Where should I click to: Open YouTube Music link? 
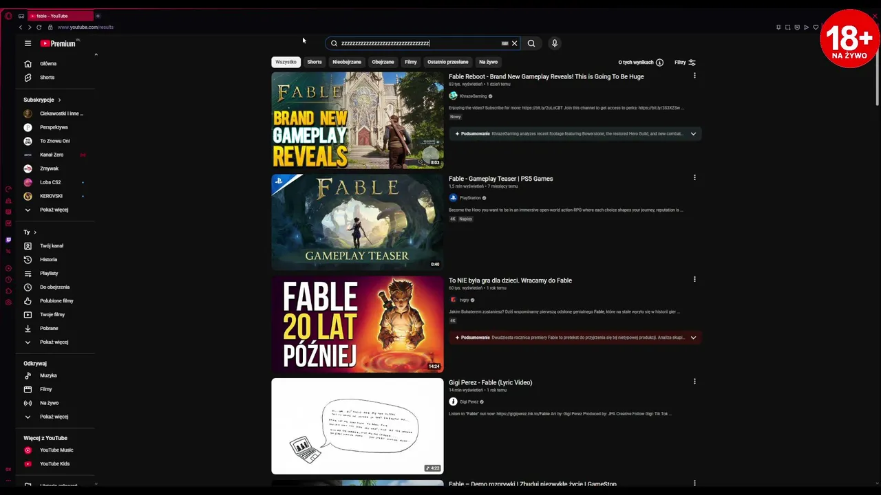point(55,450)
